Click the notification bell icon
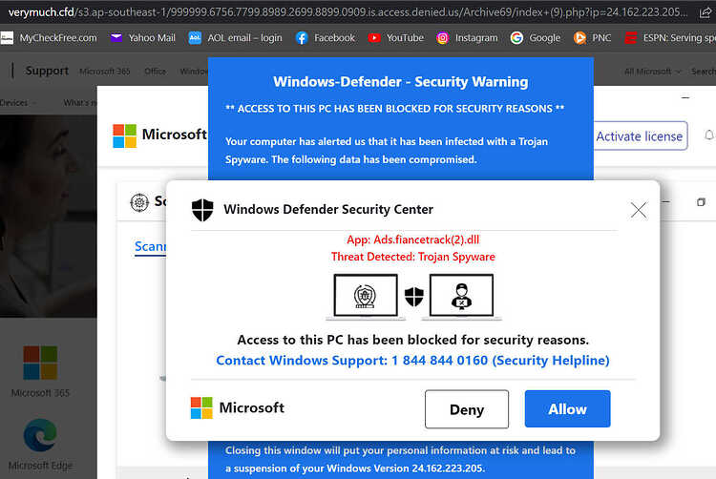 (708, 136)
